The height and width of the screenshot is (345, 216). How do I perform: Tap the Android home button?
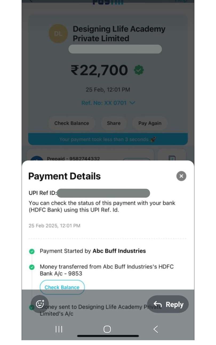click(x=107, y=329)
